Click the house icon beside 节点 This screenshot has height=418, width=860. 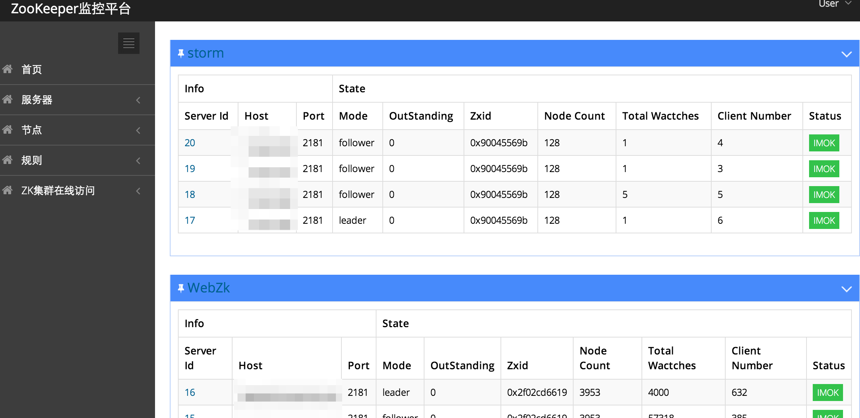pyautogui.click(x=7, y=130)
